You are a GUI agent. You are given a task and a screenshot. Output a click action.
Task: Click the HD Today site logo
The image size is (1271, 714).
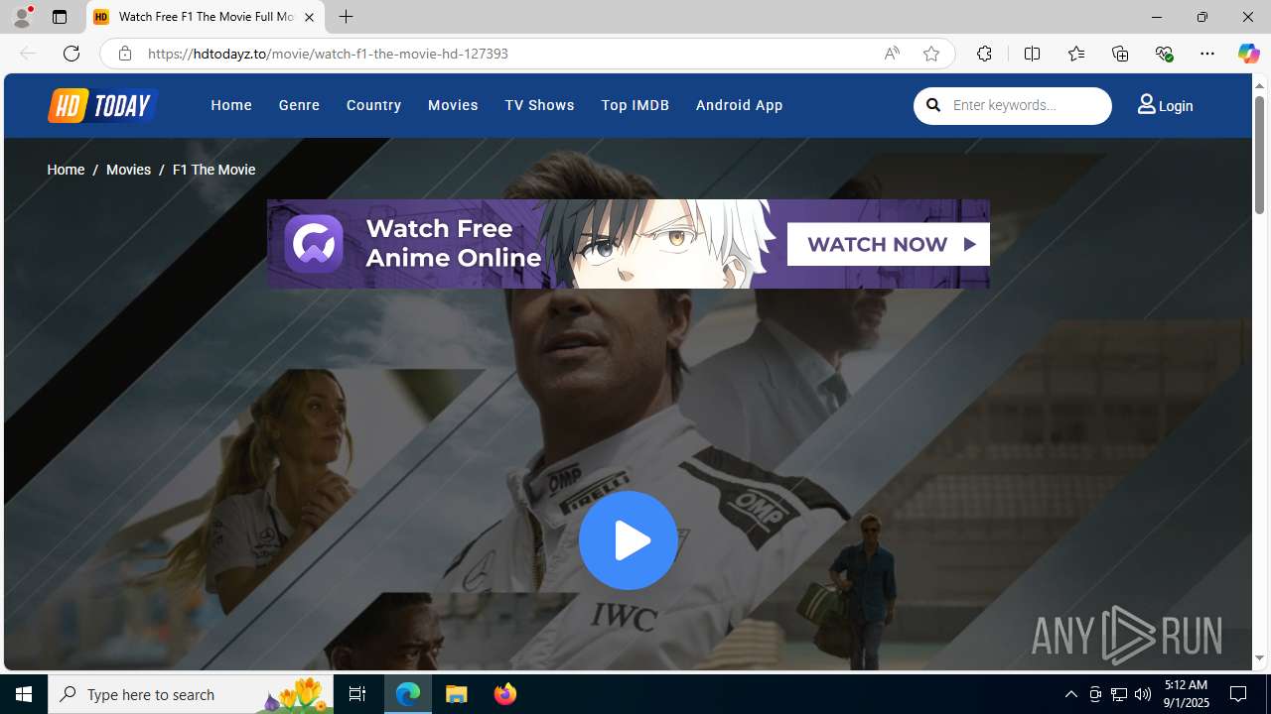tap(102, 105)
